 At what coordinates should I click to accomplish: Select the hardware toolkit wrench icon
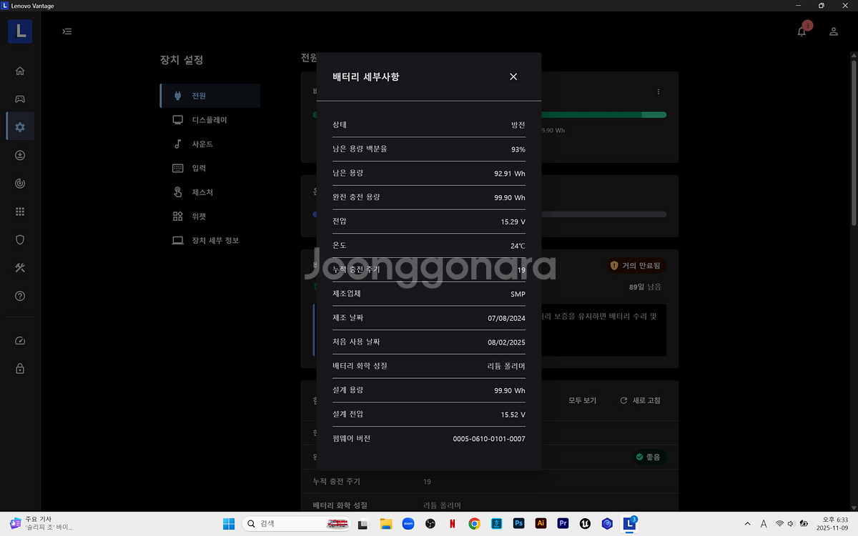coord(19,268)
